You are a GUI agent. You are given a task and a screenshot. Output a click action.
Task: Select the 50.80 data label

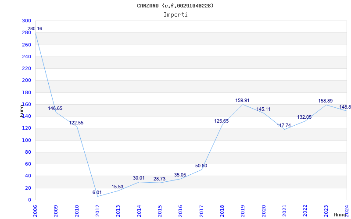pyautogui.click(x=201, y=166)
